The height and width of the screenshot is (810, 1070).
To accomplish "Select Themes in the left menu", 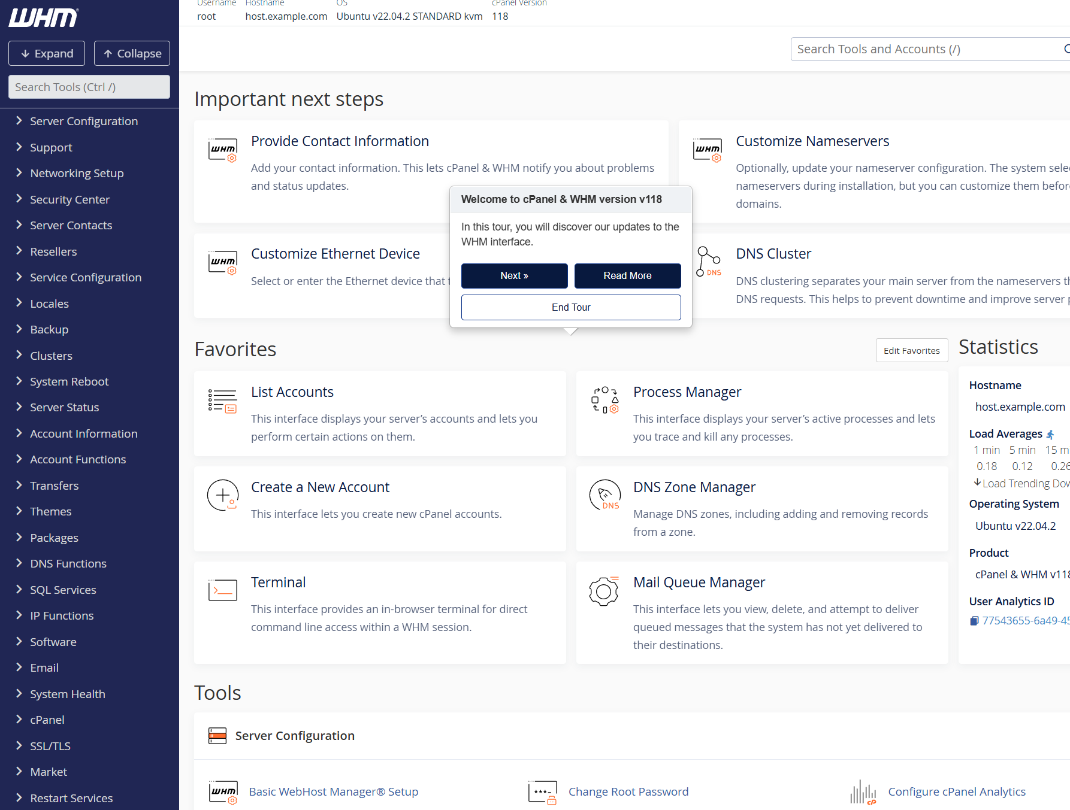I will [x=50, y=511].
